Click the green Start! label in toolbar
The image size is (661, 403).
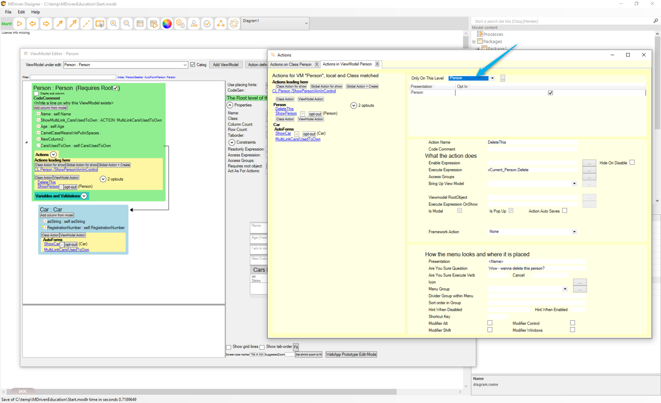pos(7,24)
